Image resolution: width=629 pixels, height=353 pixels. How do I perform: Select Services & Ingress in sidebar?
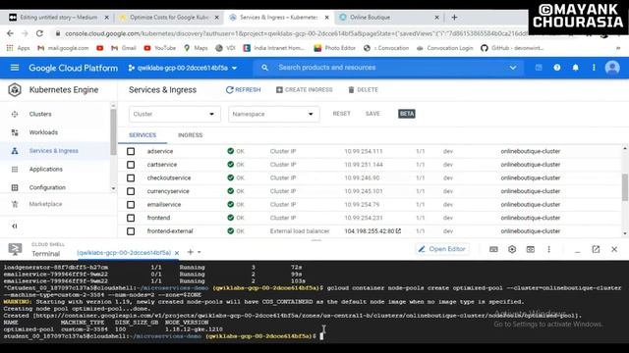(54, 151)
